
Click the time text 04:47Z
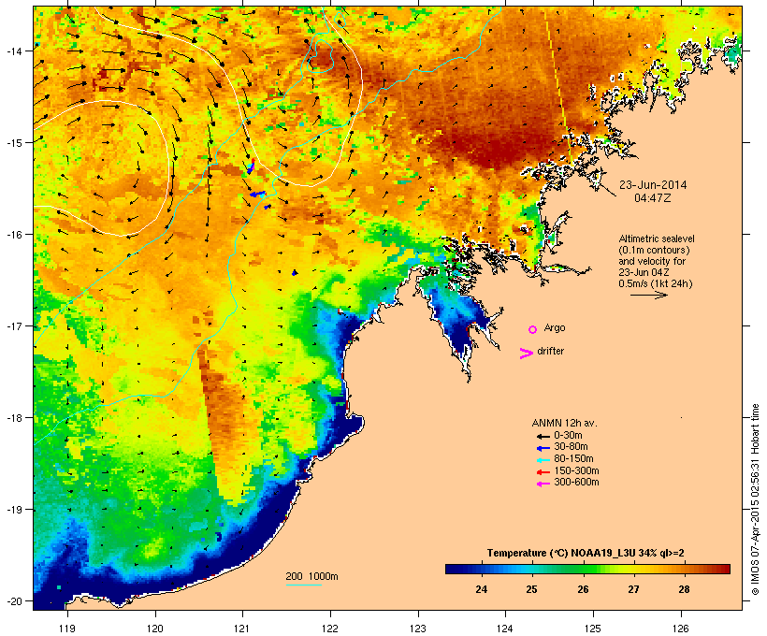point(653,198)
